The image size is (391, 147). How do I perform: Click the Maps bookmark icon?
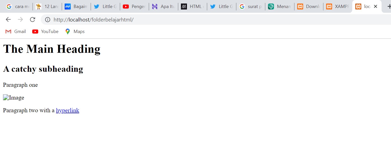(x=67, y=31)
